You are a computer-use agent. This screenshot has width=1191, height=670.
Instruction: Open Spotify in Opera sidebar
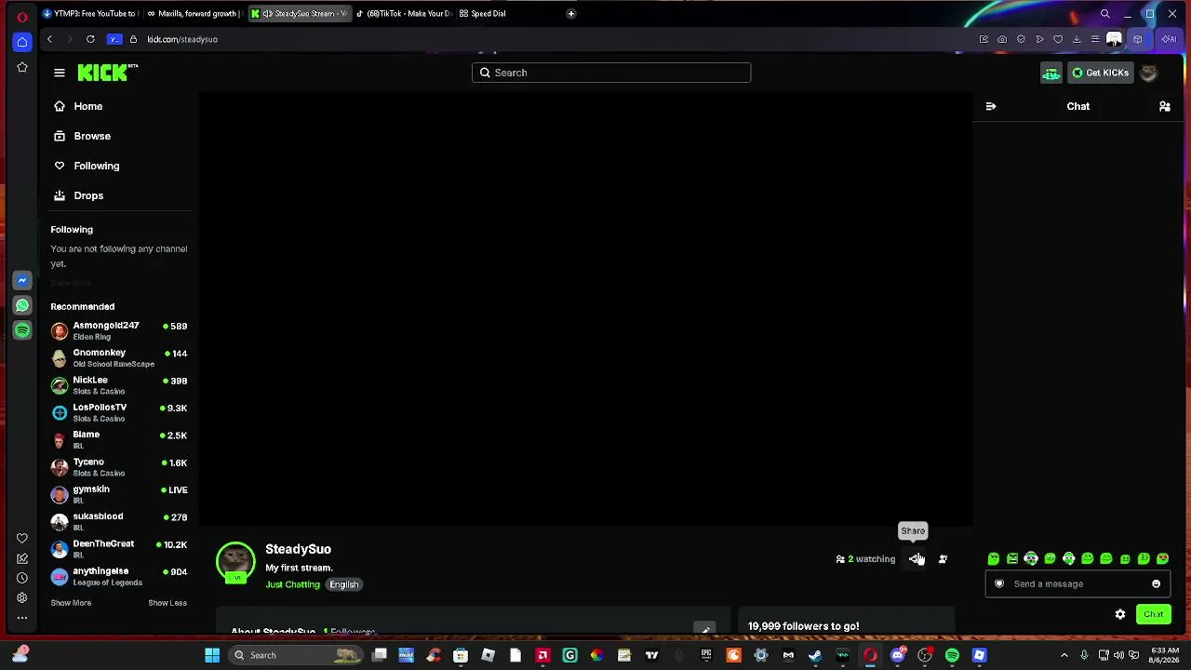click(22, 330)
